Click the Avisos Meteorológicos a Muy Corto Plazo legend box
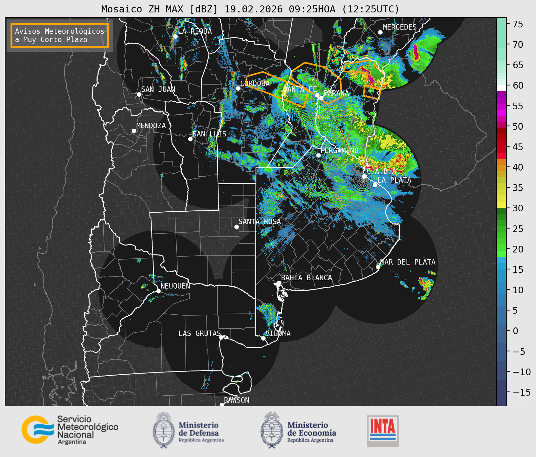Screen dimensions: 536x457 coord(60,35)
